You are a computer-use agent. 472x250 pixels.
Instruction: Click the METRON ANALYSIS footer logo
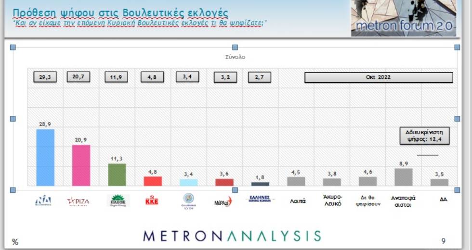tap(232, 236)
